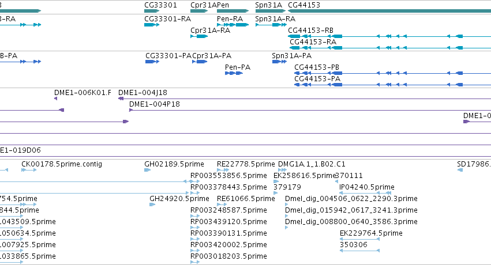
Task: Select the 379179 feature label
Action: [x=287, y=187]
